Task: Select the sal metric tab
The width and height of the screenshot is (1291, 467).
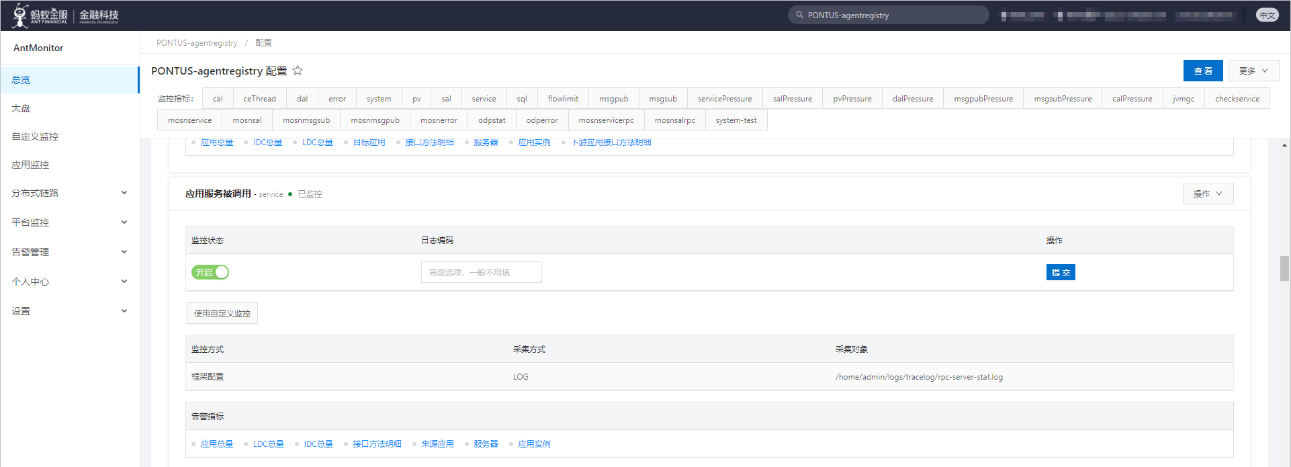Action: click(x=446, y=99)
